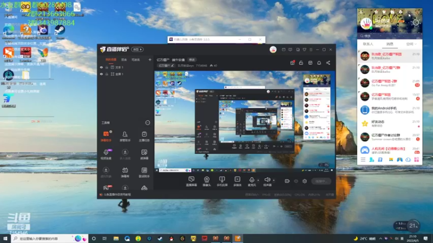Open the notification bell in streaming app
Viewport: 433px width, 243px height.
tap(319, 63)
